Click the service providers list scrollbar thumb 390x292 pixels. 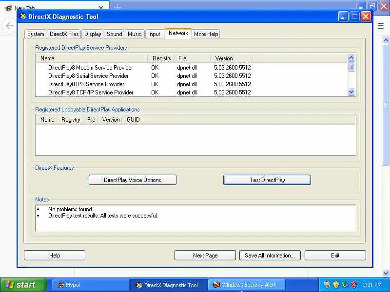tap(351, 67)
